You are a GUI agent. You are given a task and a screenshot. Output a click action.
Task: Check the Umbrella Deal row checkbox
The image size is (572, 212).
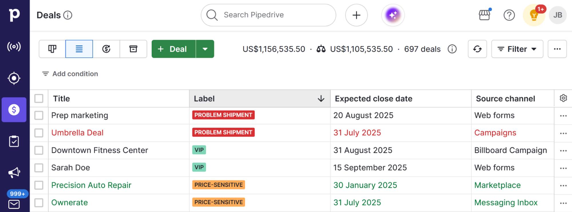[39, 133]
